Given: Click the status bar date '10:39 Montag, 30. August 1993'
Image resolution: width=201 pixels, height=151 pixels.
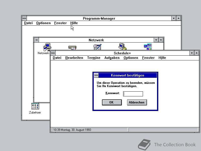Looking at the screenshot, I should coord(72,130).
